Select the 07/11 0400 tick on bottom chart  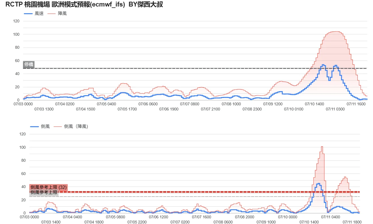coord(330,217)
